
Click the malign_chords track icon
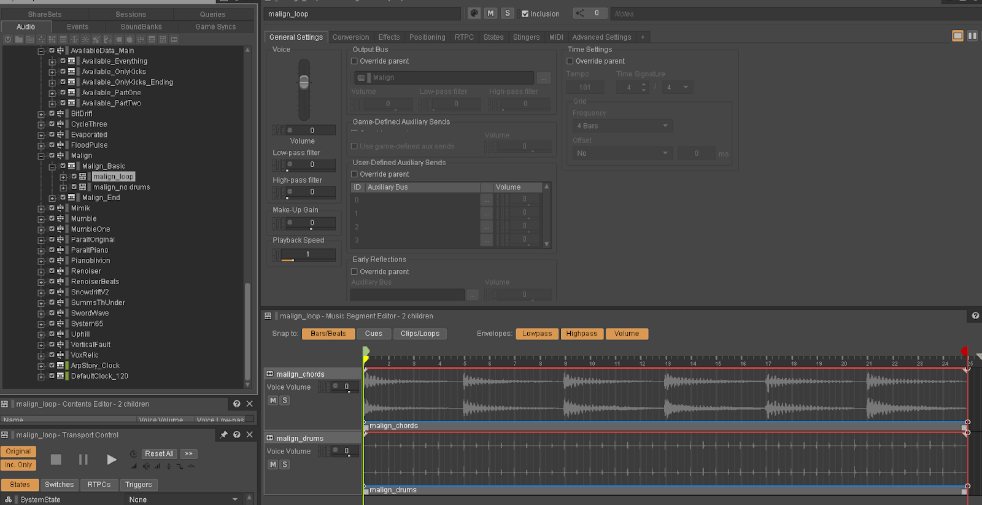click(269, 374)
